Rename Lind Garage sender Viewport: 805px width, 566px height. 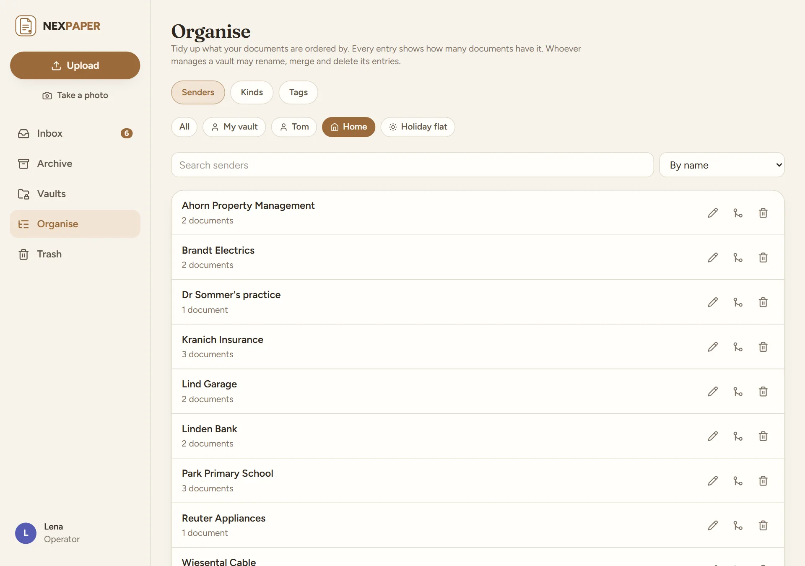tap(713, 392)
